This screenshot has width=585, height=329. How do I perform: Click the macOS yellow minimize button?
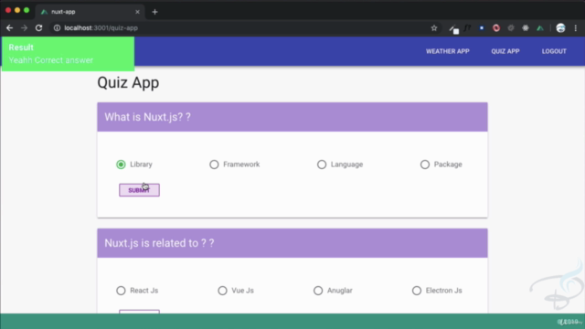17,10
